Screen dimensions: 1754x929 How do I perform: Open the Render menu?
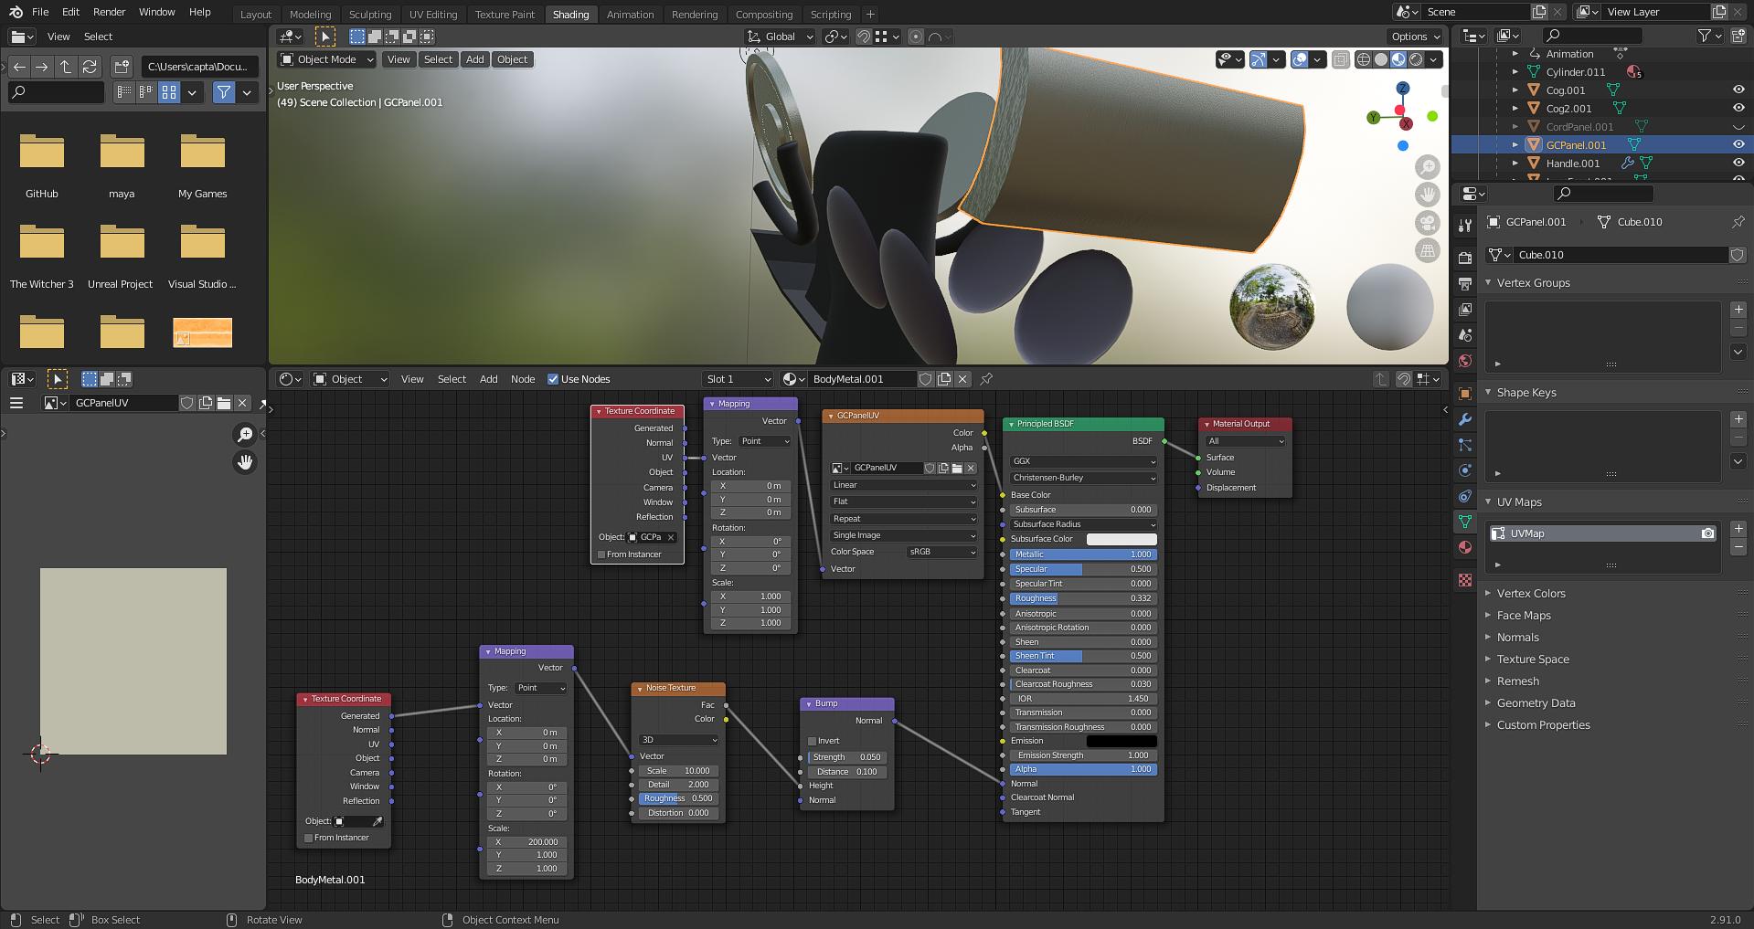109,12
